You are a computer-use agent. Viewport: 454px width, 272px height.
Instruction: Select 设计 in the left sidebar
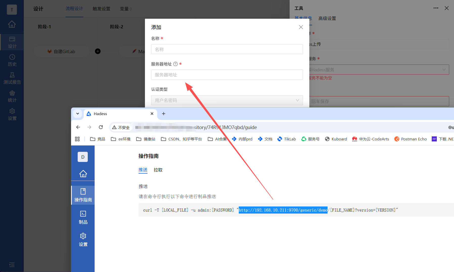tap(12, 42)
